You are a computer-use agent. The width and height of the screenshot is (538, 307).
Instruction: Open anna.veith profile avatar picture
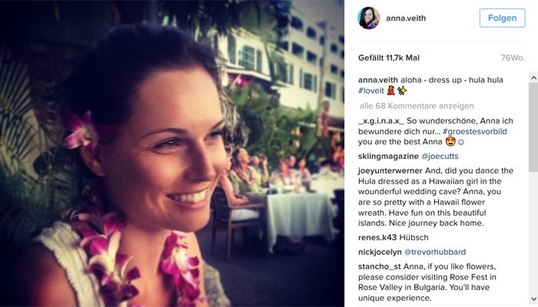369,18
